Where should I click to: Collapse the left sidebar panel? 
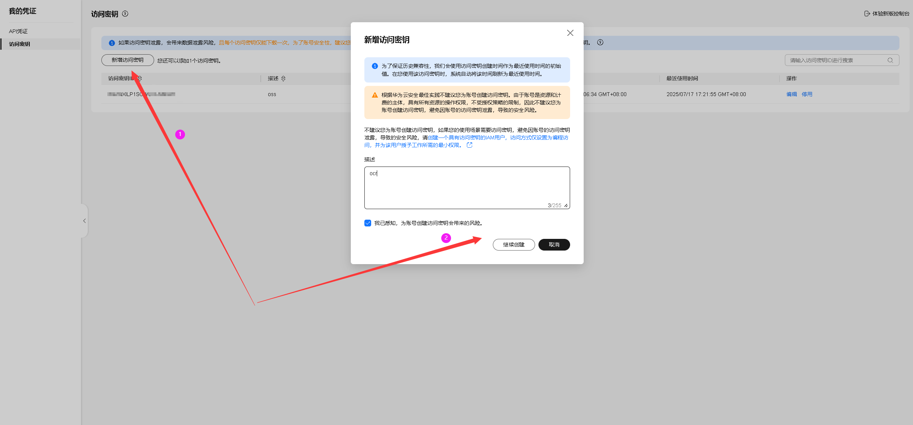(84, 221)
